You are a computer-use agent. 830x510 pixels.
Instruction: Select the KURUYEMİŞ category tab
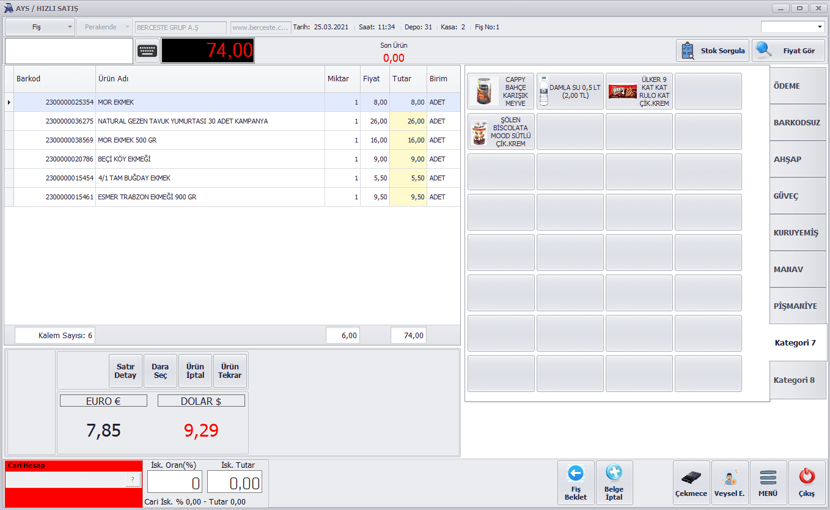(798, 232)
